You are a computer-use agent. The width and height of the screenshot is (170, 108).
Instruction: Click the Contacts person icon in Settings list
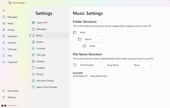33,48
